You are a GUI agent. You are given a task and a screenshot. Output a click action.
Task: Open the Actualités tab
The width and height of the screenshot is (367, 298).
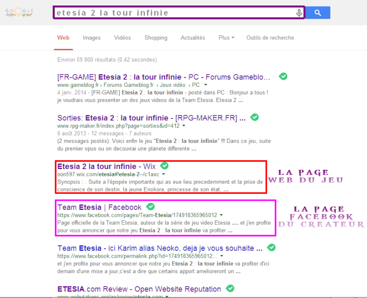[193, 38]
